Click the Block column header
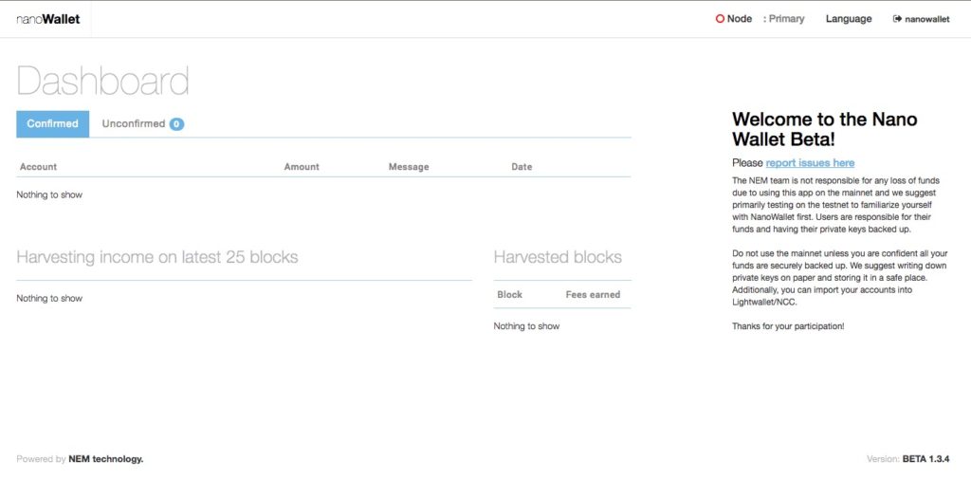Viewport: 971px width, 480px height. click(x=509, y=295)
